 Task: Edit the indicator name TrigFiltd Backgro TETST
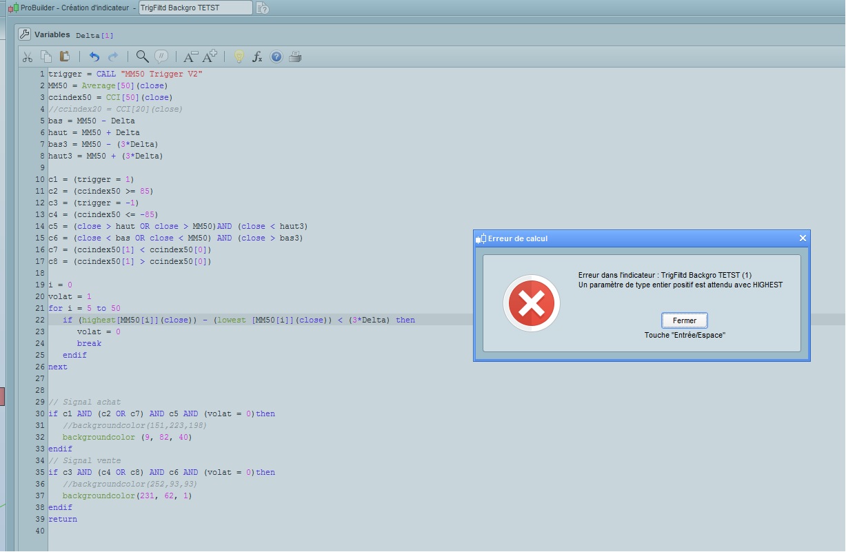195,8
